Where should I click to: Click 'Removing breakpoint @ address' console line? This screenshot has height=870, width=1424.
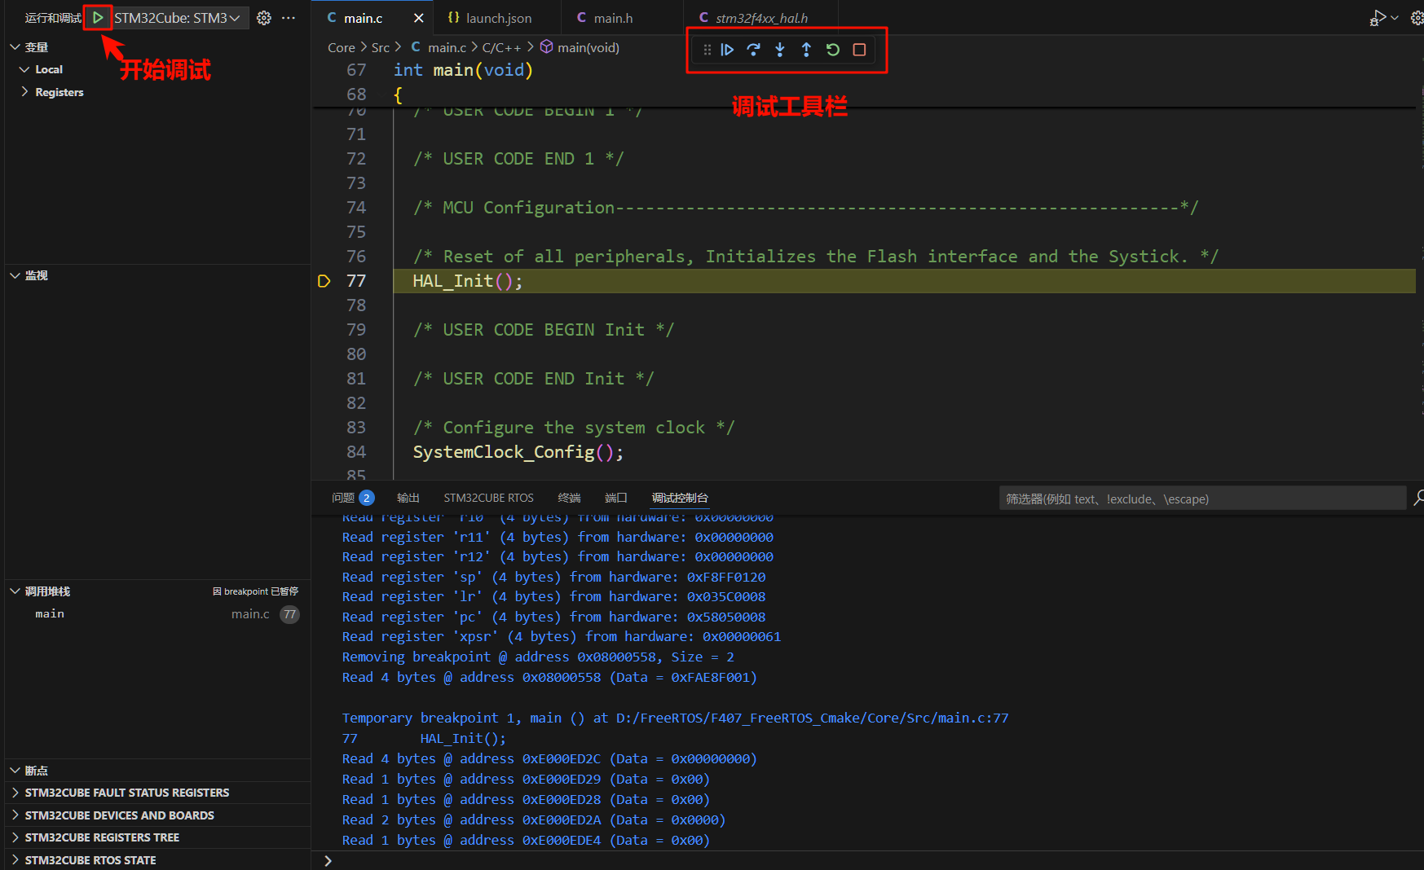(x=538, y=657)
